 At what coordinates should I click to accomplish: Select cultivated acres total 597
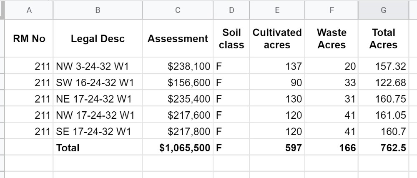coord(277,148)
